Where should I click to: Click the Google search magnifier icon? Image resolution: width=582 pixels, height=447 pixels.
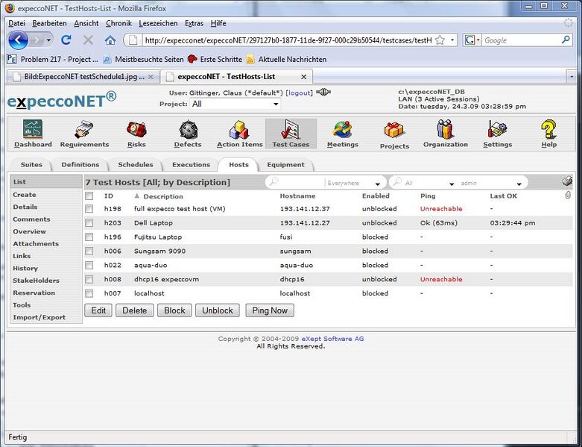566,40
